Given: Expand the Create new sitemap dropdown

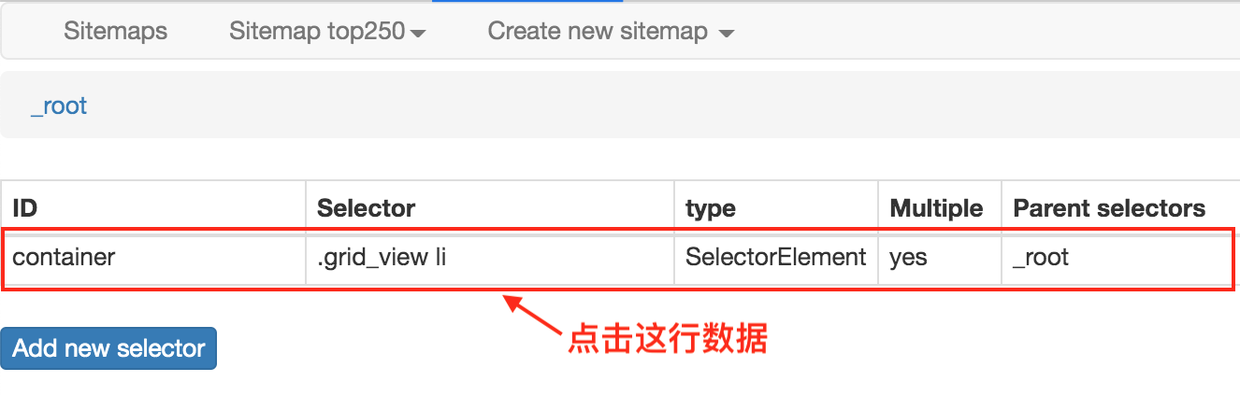Looking at the screenshot, I should point(611,31).
